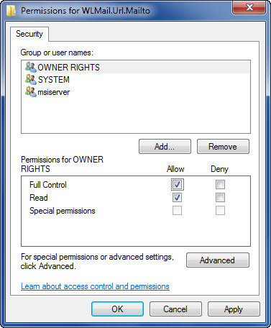Viewport: 271px width, 328px height.
Task: Toggle Deny checkbox for Full Control
Action: click(220, 185)
